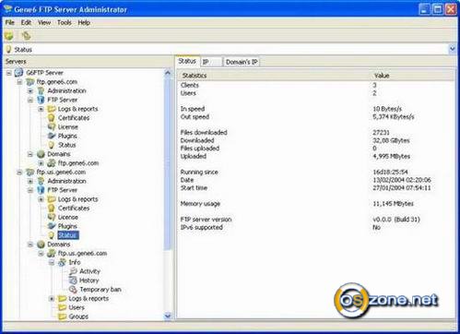Open Plugins icon under ftp.gene6.com
Viewport: 460px width, 334px height.
[51, 136]
